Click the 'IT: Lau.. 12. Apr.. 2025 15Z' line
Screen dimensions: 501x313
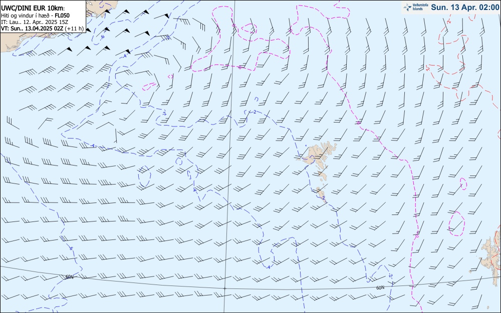click(x=34, y=22)
